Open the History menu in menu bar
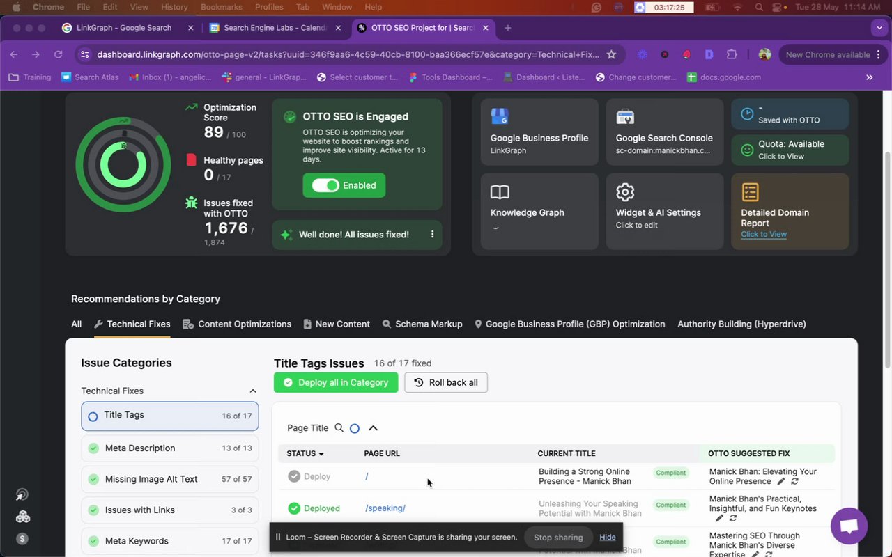The height and width of the screenshot is (557, 892). pos(174,7)
